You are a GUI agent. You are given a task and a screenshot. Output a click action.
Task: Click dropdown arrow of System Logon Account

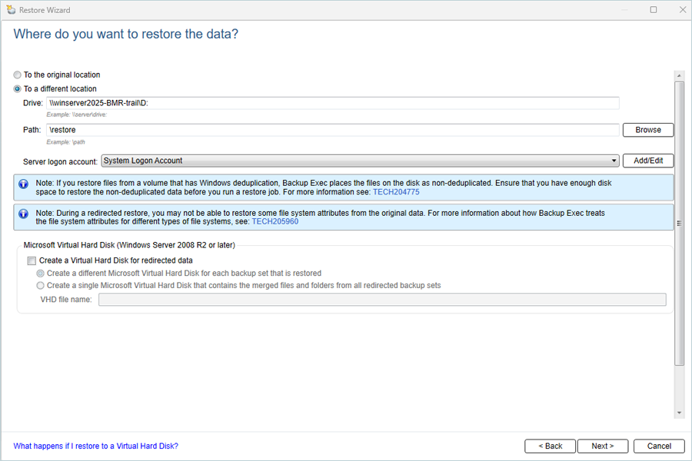click(x=614, y=161)
